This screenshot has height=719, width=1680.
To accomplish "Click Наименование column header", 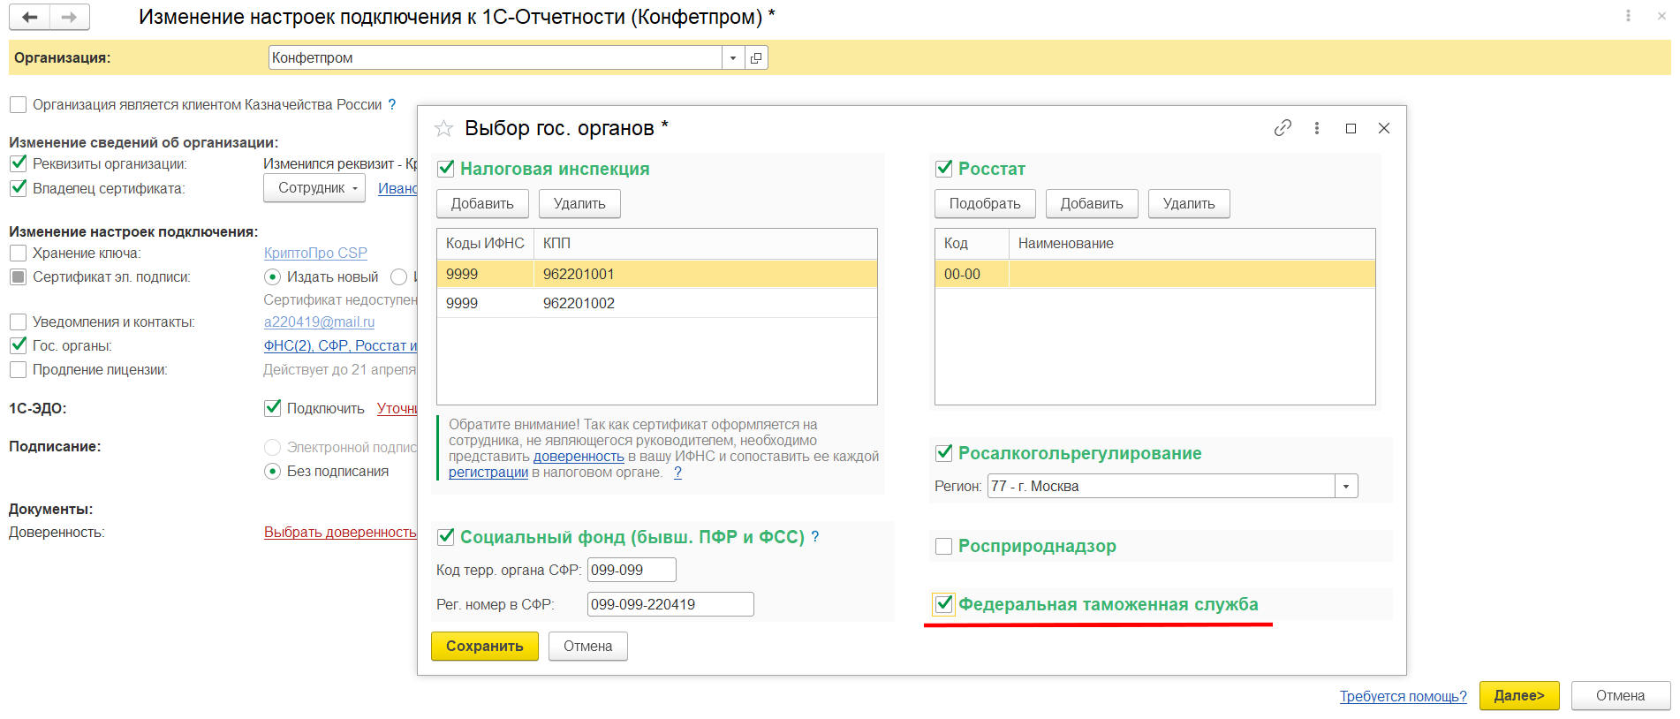I will point(1192,243).
